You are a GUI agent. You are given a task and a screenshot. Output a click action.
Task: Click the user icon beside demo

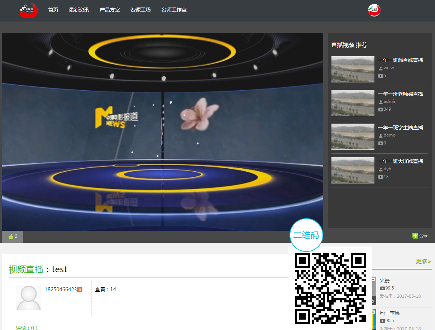click(381, 135)
